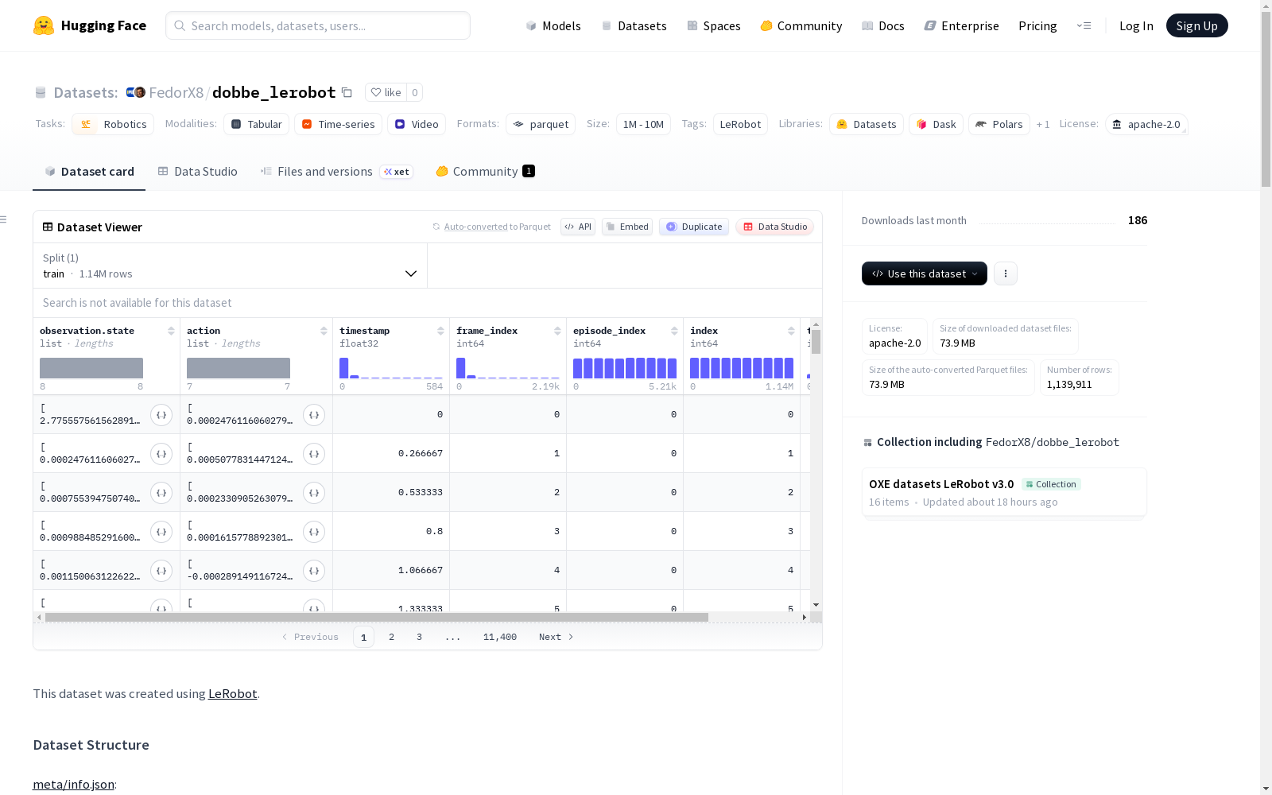The height and width of the screenshot is (795, 1272).
Task: Open the meta/info.json link
Action: 73,784
